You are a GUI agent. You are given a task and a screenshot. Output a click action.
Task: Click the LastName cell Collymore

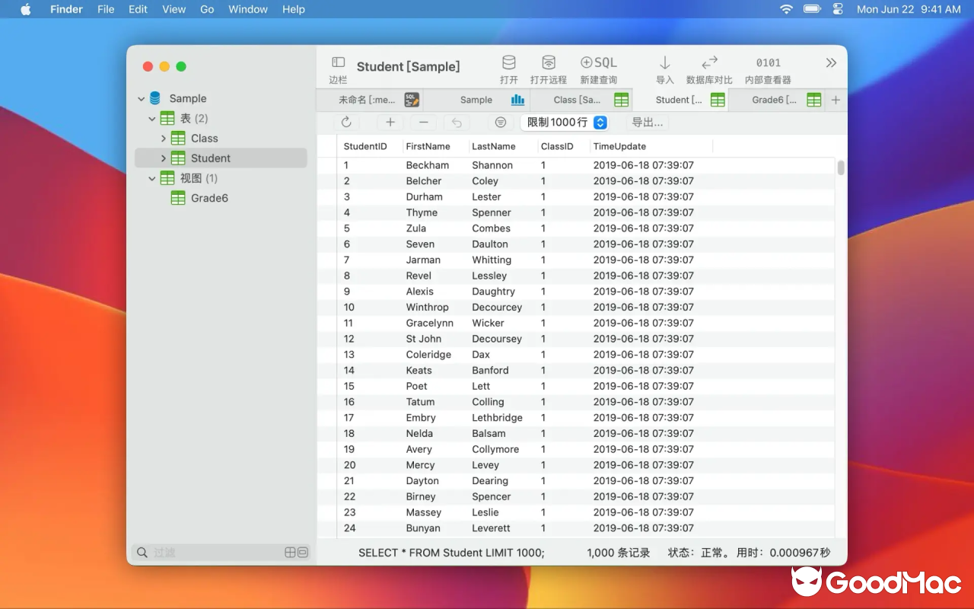coord(495,449)
